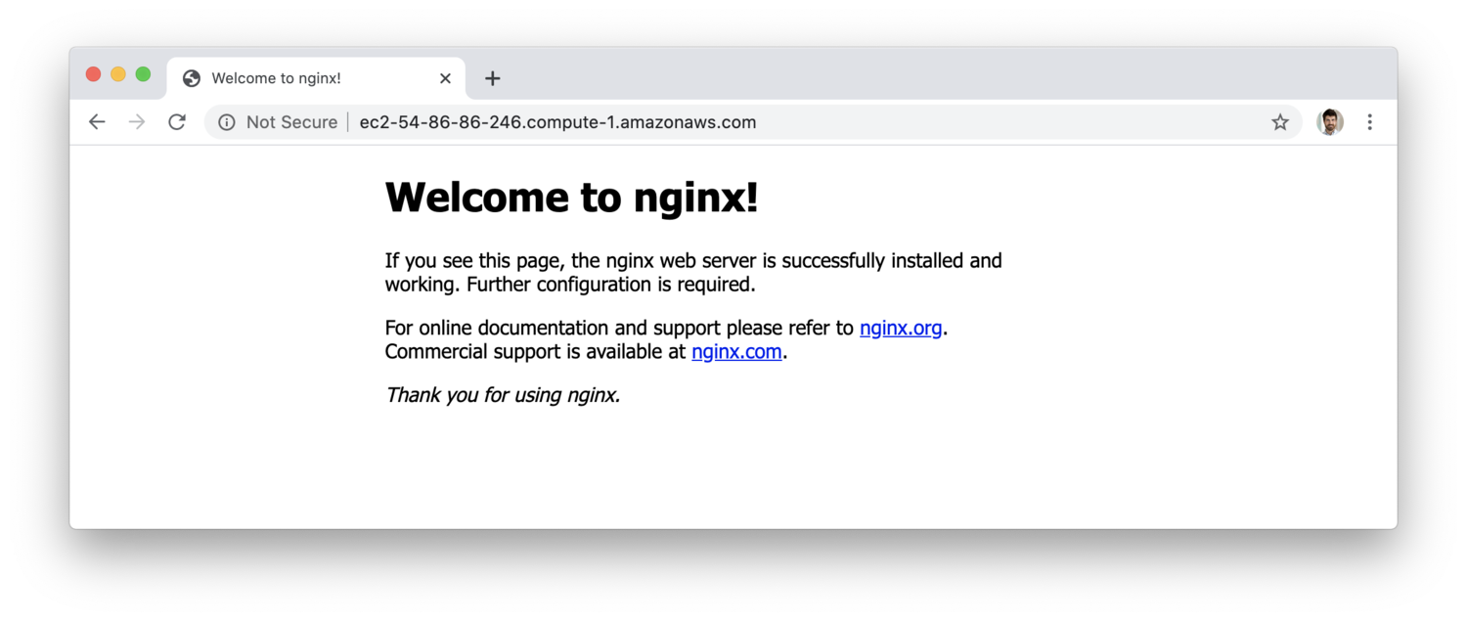
Task: Open the nginx.org link
Action: 901,329
